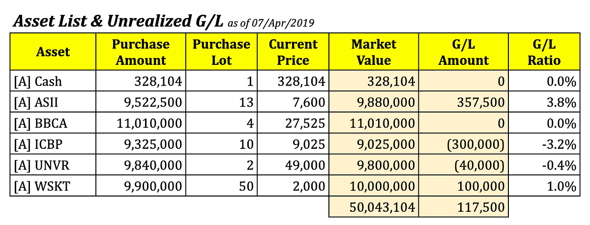Click WSKT purchase lot value 50
The width and height of the screenshot is (590, 225).
point(221,186)
